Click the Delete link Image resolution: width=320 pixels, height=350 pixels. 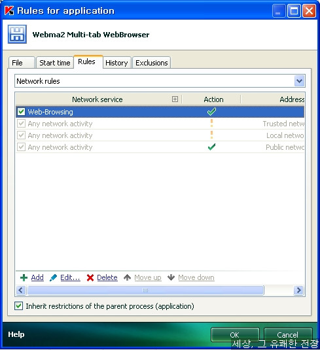(x=107, y=277)
